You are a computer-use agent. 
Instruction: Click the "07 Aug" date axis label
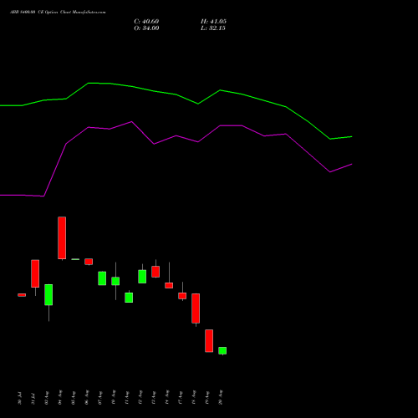coord(100,397)
